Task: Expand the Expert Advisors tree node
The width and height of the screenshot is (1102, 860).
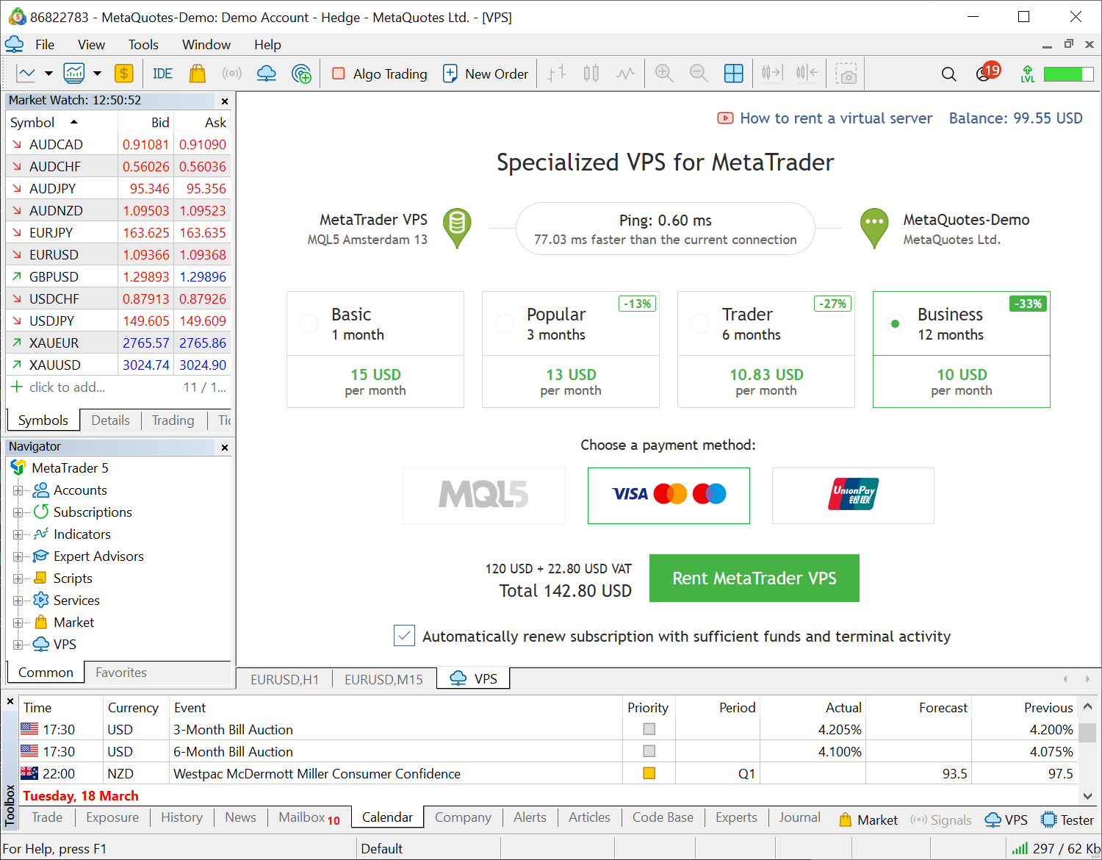Action: coord(18,556)
